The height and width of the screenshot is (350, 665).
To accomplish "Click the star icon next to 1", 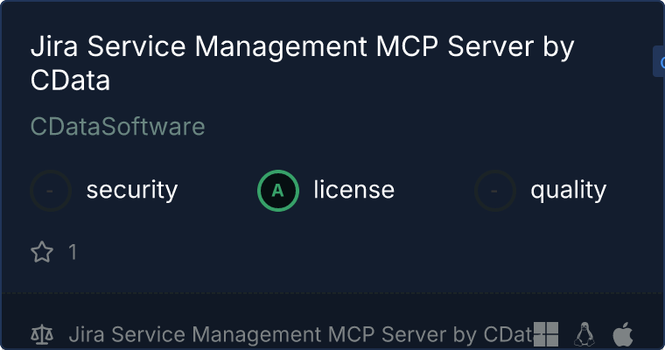I will coord(42,252).
